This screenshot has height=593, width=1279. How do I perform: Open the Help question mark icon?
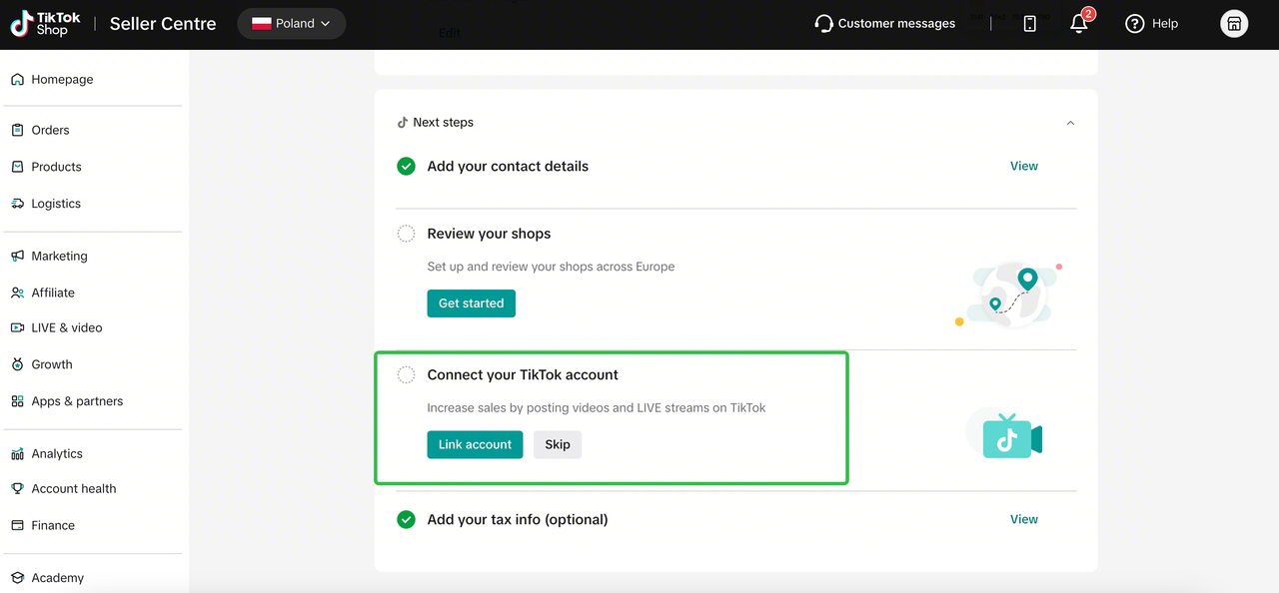pyautogui.click(x=1134, y=24)
